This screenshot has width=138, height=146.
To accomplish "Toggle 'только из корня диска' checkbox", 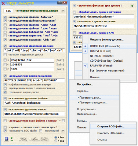I will pyautogui.click(x=5, y=92).
